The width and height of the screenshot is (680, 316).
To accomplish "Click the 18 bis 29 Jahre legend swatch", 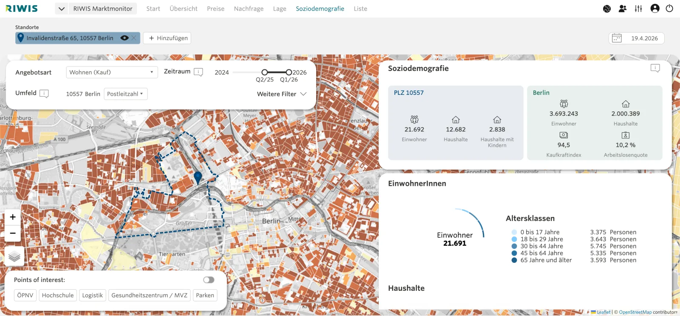I will click(514, 239).
